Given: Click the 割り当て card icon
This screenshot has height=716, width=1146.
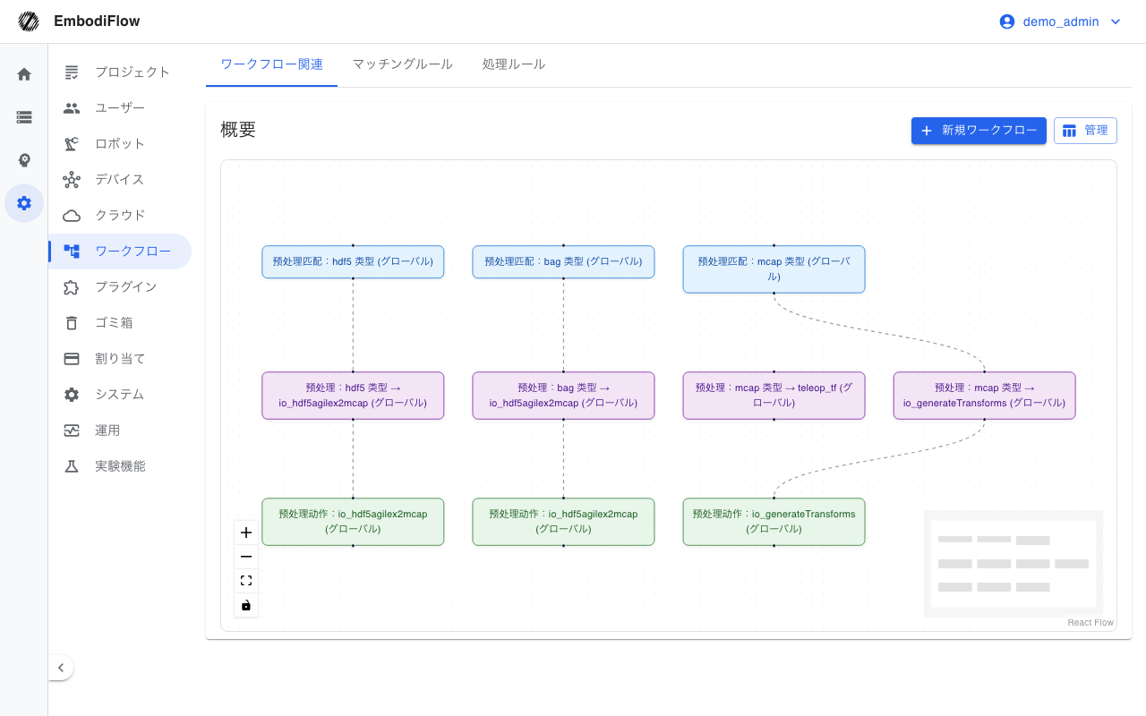Looking at the screenshot, I should pos(72,359).
